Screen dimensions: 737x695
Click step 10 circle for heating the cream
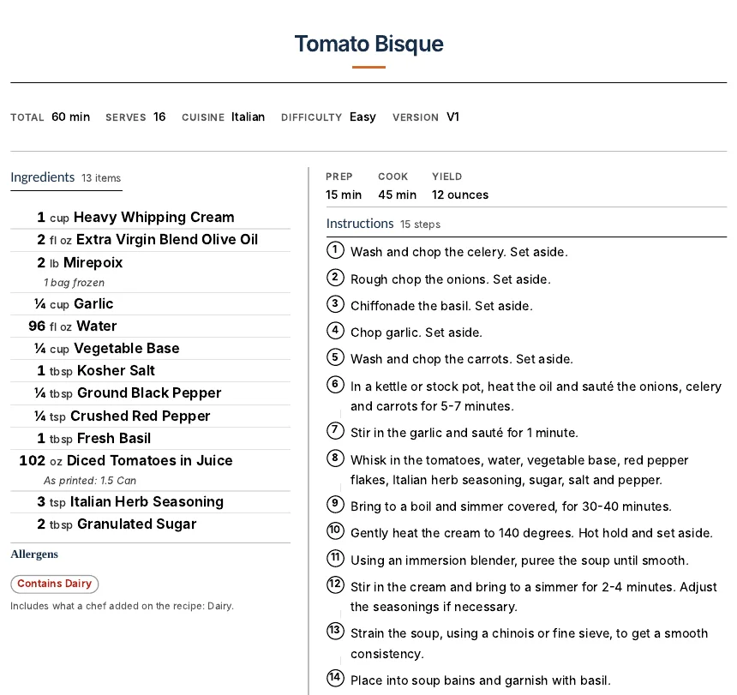click(x=335, y=531)
